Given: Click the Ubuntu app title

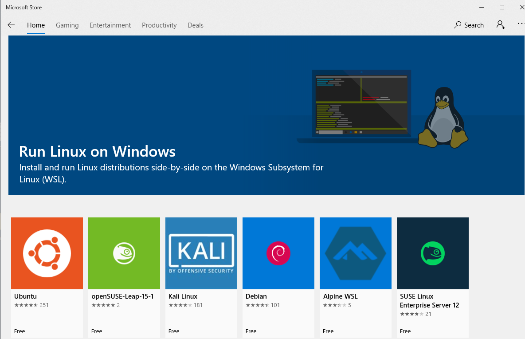Looking at the screenshot, I should coord(25,296).
